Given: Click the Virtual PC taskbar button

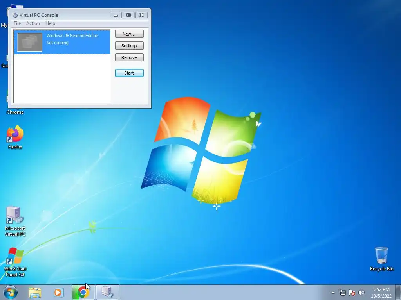Looking at the screenshot, I should tap(107, 292).
